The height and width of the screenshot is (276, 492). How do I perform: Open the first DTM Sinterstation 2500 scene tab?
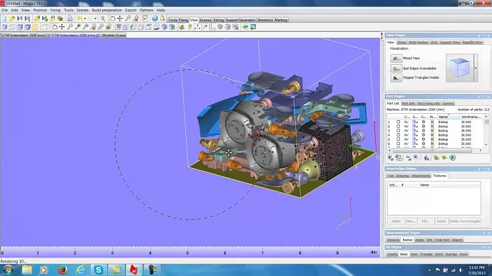[25, 36]
